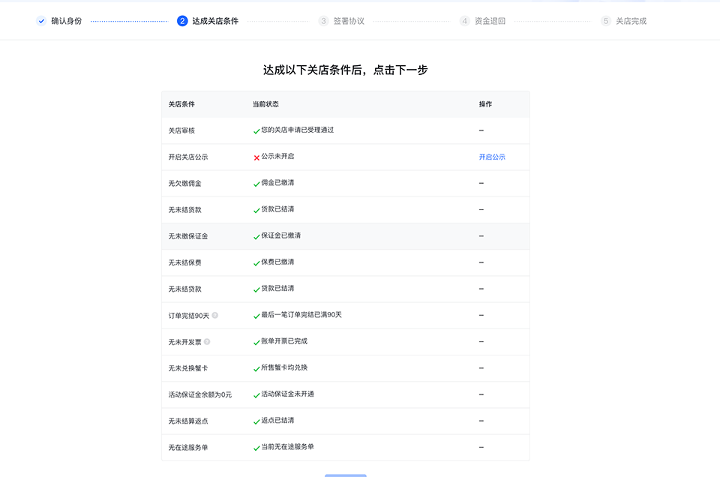Click the 开启公示 link
Screen dimensions: 720x477
[x=492, y=157]
